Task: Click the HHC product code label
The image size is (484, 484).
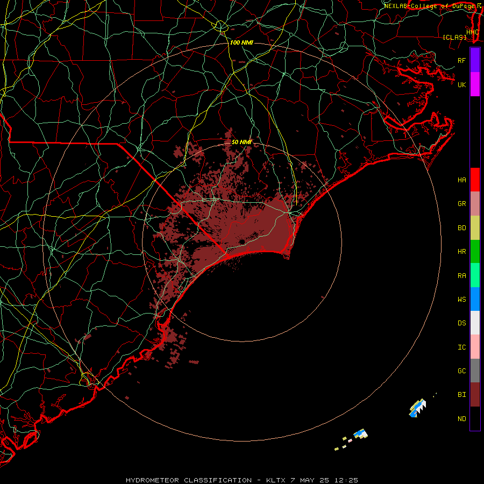Action: (472, 32)
